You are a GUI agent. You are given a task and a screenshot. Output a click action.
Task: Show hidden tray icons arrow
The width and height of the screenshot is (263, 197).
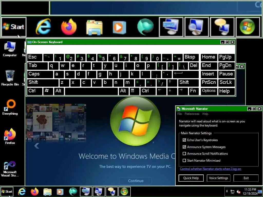227,191
